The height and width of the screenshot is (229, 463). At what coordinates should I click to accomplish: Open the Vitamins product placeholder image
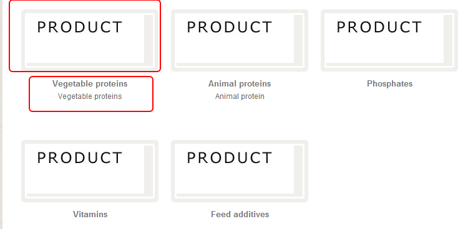click(90, 171)
